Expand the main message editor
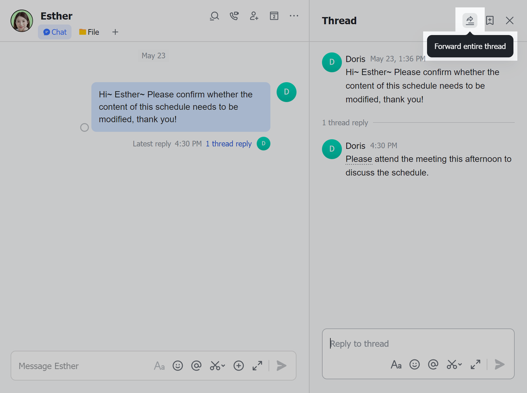This screenshot has width=527, height=393. (x=257, y=365)
